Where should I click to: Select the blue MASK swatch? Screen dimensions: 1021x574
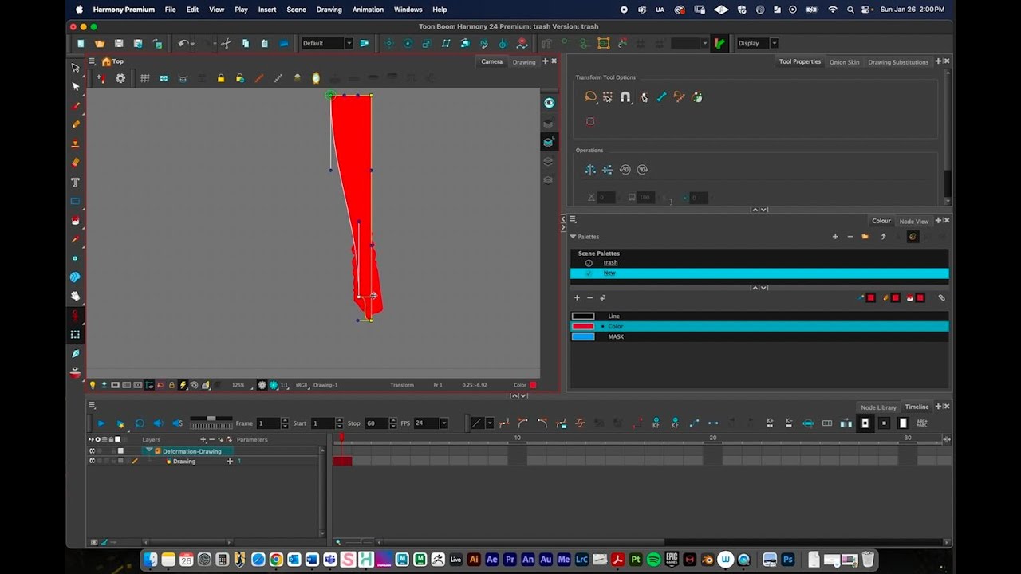(x=583, y=336)
